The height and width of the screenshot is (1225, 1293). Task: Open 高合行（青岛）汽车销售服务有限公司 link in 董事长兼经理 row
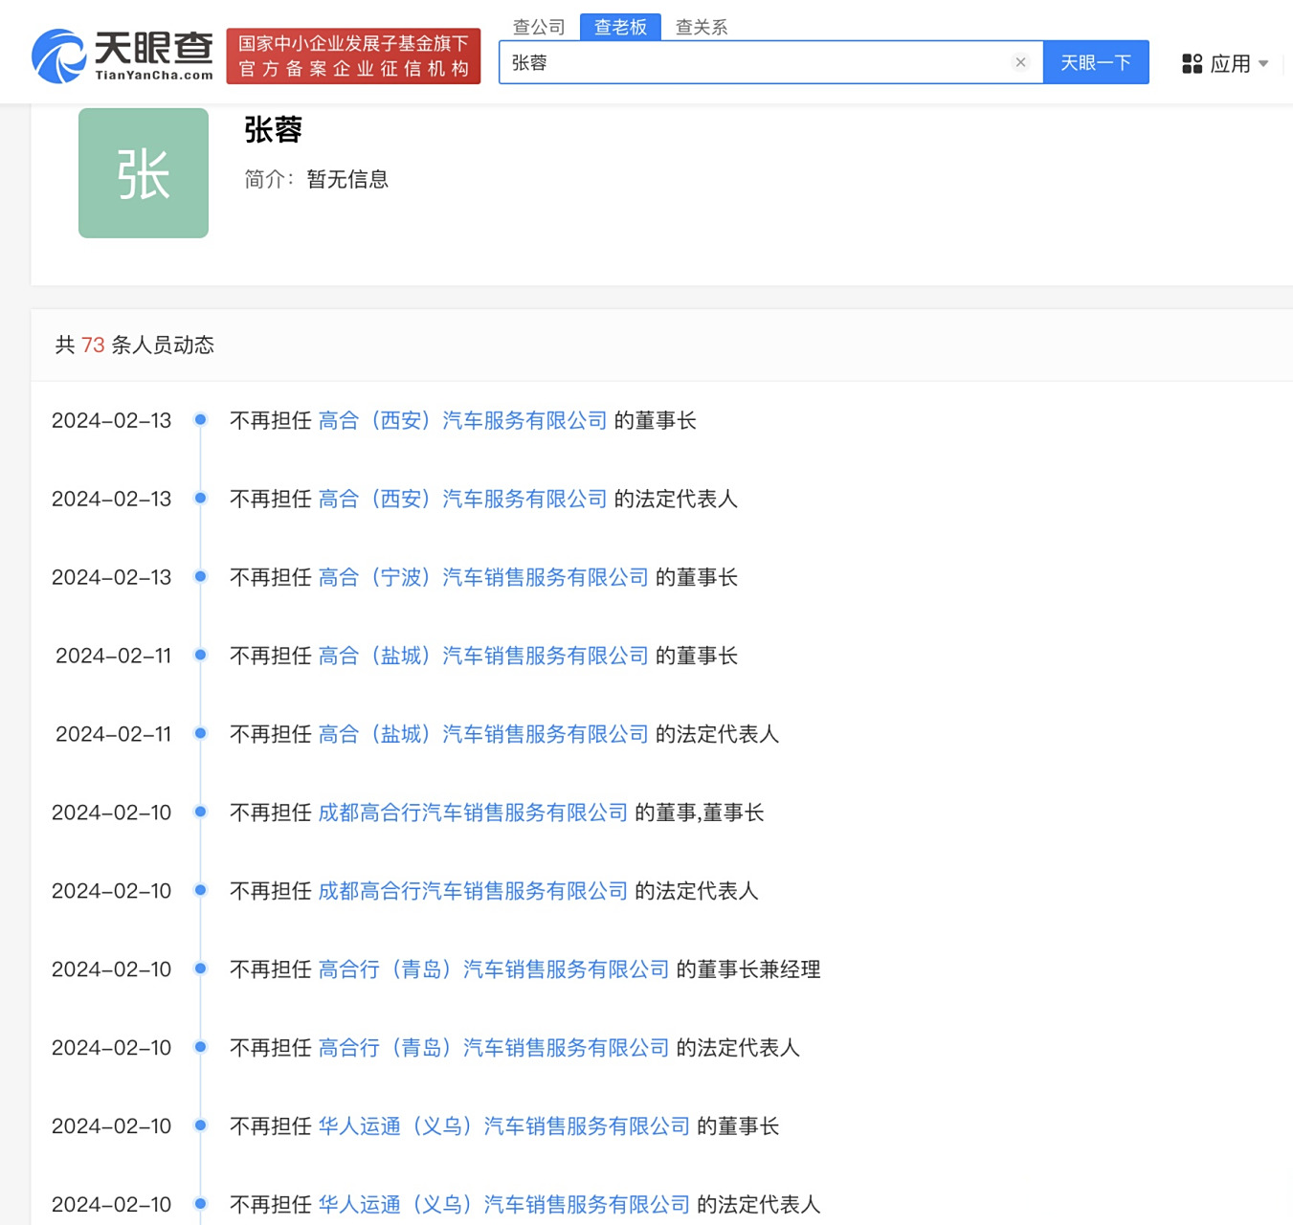[x=494, y=969]
